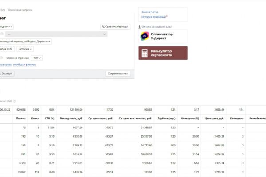Sort by the 'Показы' column header
266x177 pixels.
(21, 119)
